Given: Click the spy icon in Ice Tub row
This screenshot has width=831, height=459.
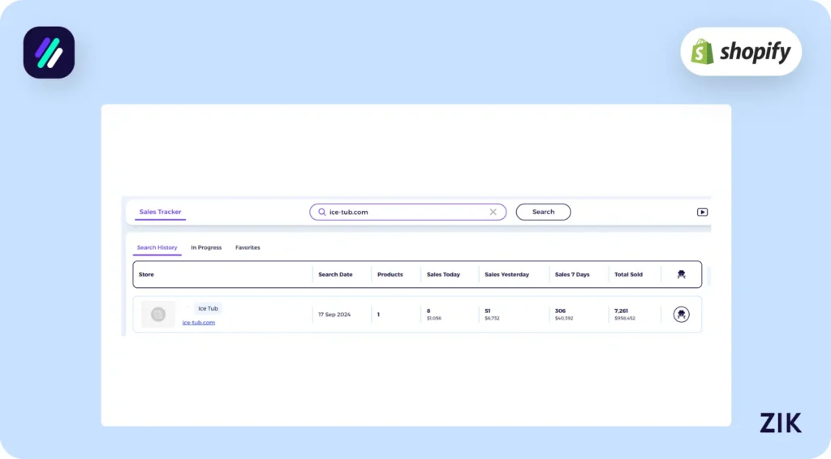Looking at the screenshot, I should pyautogui.click(x=682, y=314).
